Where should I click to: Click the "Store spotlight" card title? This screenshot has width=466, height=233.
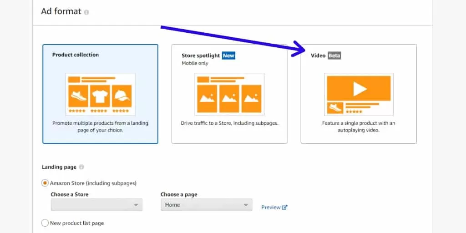click(x=201, y=56)
